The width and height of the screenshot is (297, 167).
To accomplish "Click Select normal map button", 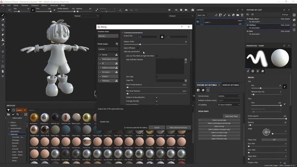I will tap(219, 120).
